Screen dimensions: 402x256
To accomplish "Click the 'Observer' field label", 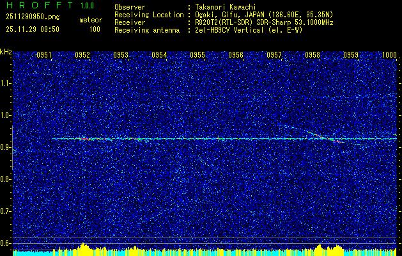I will point(130,7).
